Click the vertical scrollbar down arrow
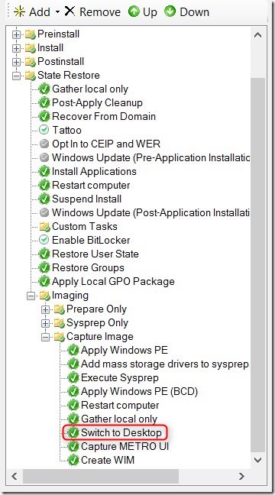This screenshot has width=275, height=495. 258,460
